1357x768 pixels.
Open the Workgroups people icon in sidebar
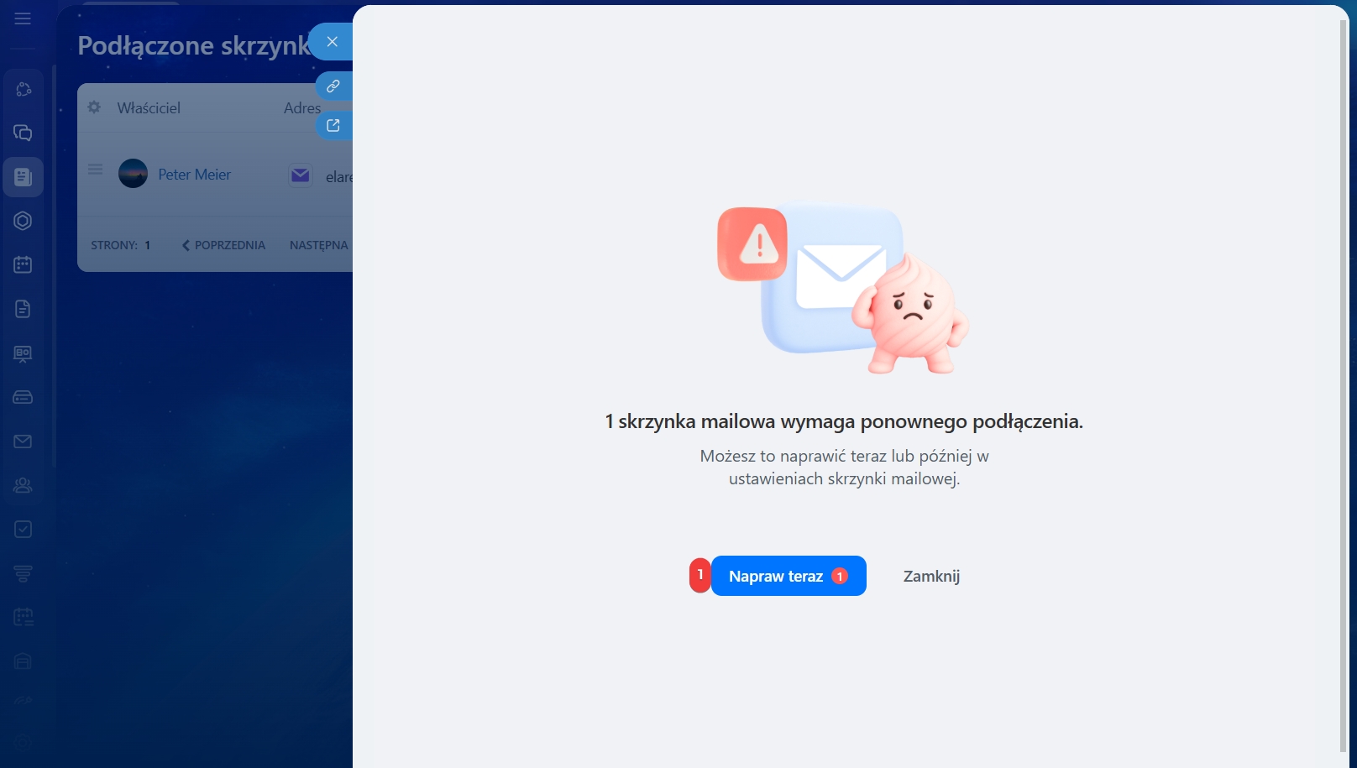(x=23, y=485)
